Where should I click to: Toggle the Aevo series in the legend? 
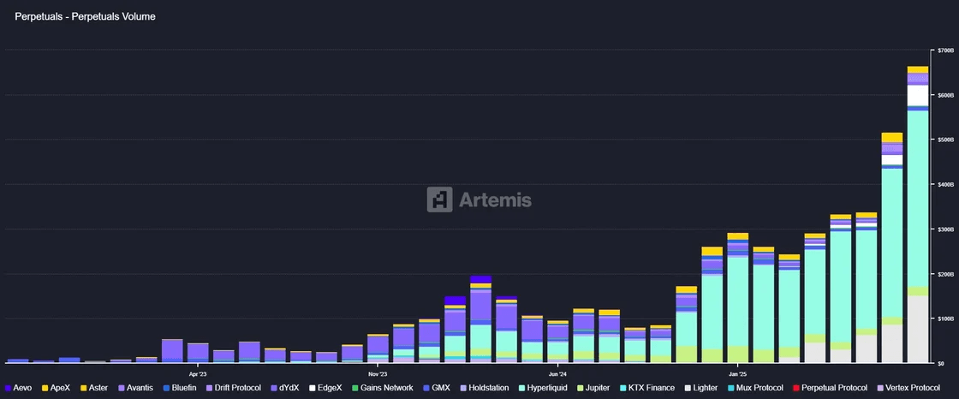click(x=20, y=388)
